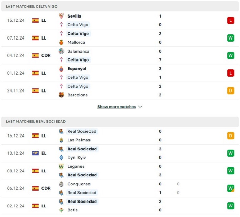Viewport: 240px width, 217px height.
Task: Click the Espanyol club crest icon
Action: coord(61,69)
